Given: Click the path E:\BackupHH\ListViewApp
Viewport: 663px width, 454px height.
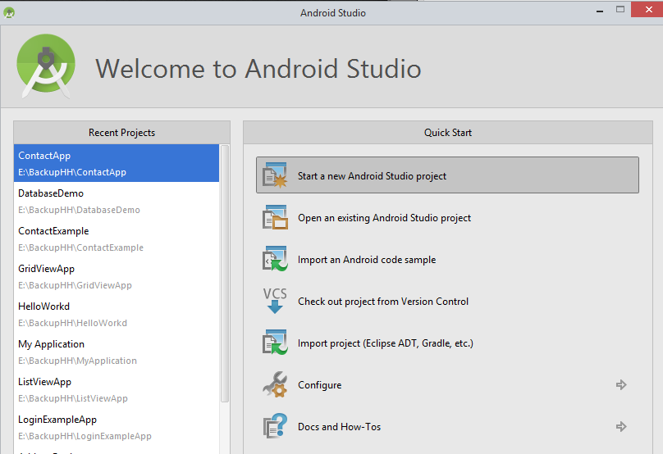Looking at the screenshot, I should pyautogui.click(x=73, y=398).
